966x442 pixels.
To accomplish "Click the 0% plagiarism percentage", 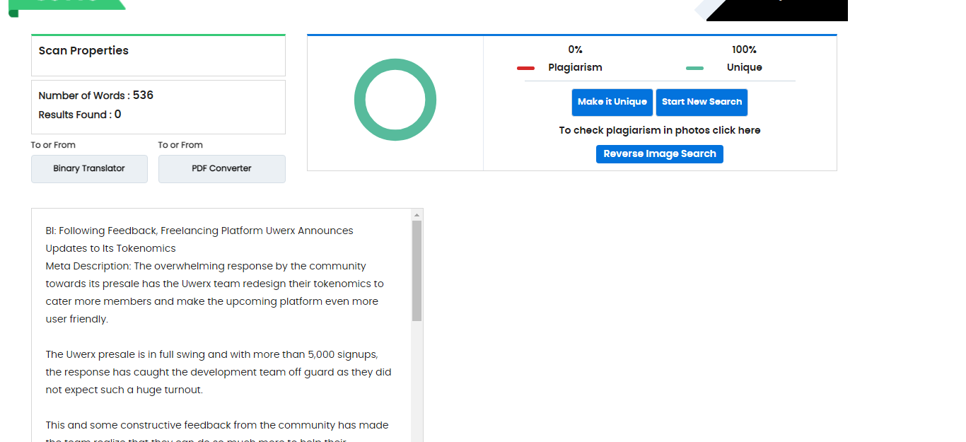I will coord(575,50).
